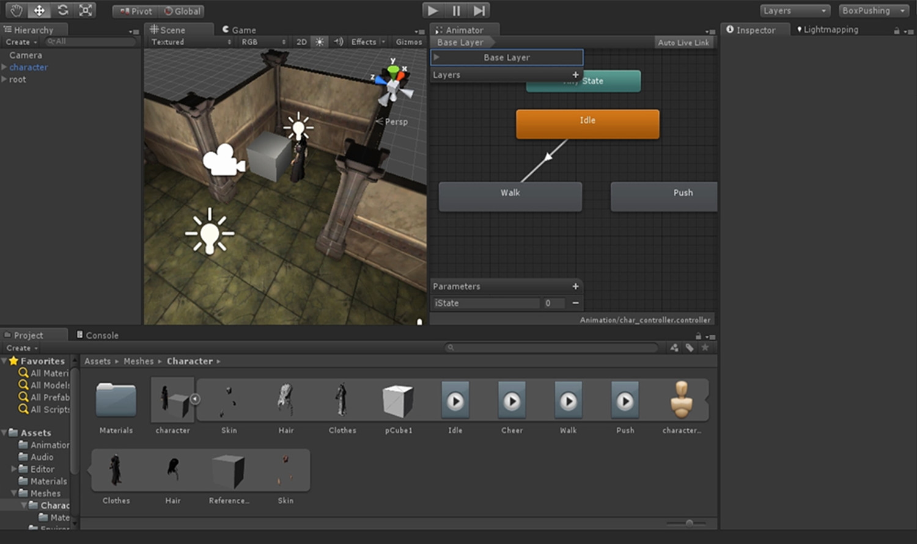Open the Lightmapping tab

pyautogui.click(x=831, y=29)
